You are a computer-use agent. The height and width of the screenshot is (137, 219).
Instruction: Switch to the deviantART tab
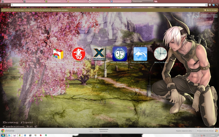(55, 2)
